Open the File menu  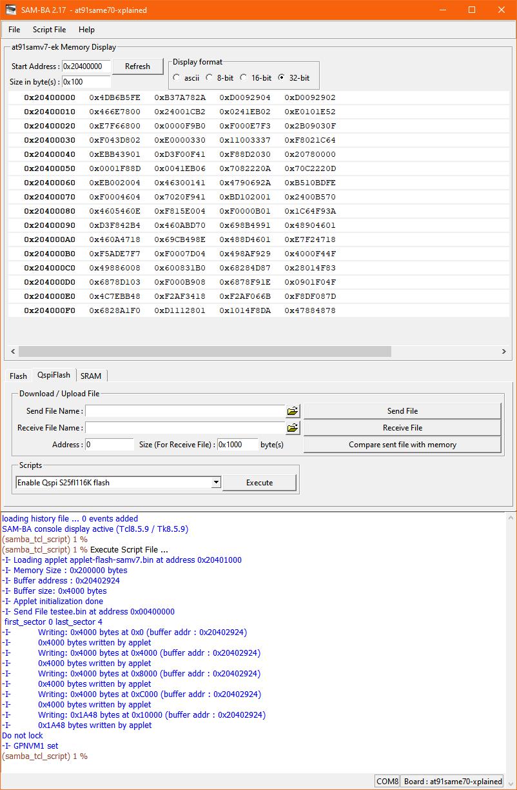click(x=14, y=29)
